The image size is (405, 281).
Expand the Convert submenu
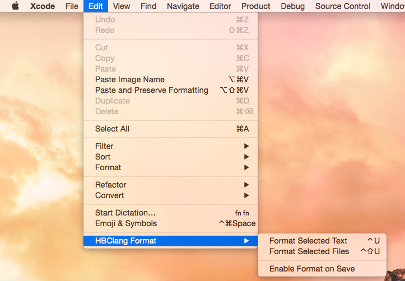tap(170, 195)
